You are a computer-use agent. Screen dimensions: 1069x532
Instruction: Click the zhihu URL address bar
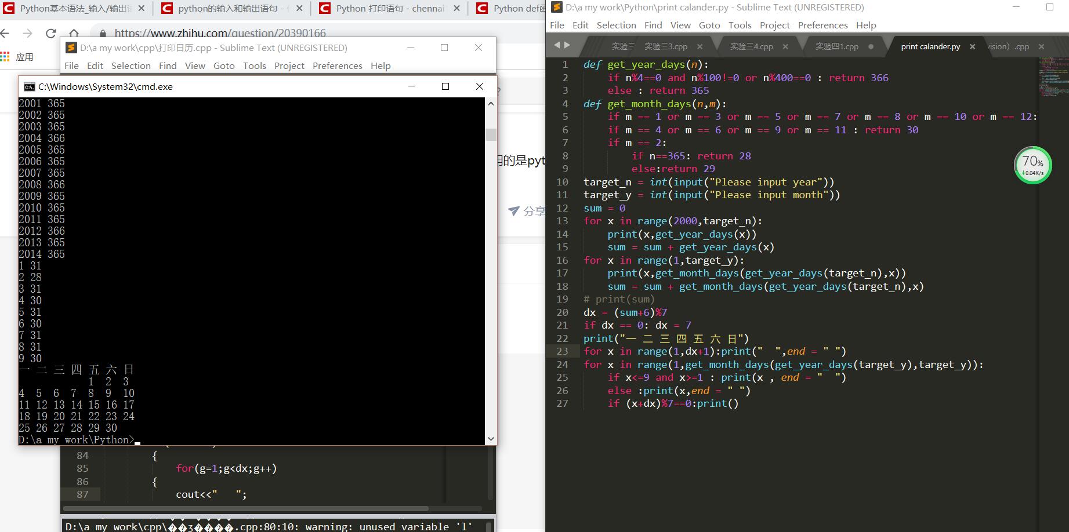click(x=220, y=33)
